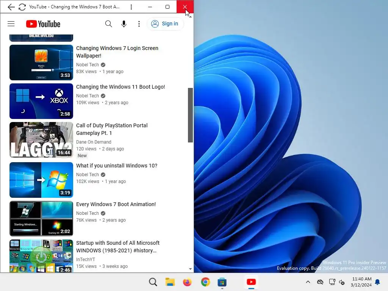Go to YouTube home via the logo

pyautogui.click(x=43, y=24)
